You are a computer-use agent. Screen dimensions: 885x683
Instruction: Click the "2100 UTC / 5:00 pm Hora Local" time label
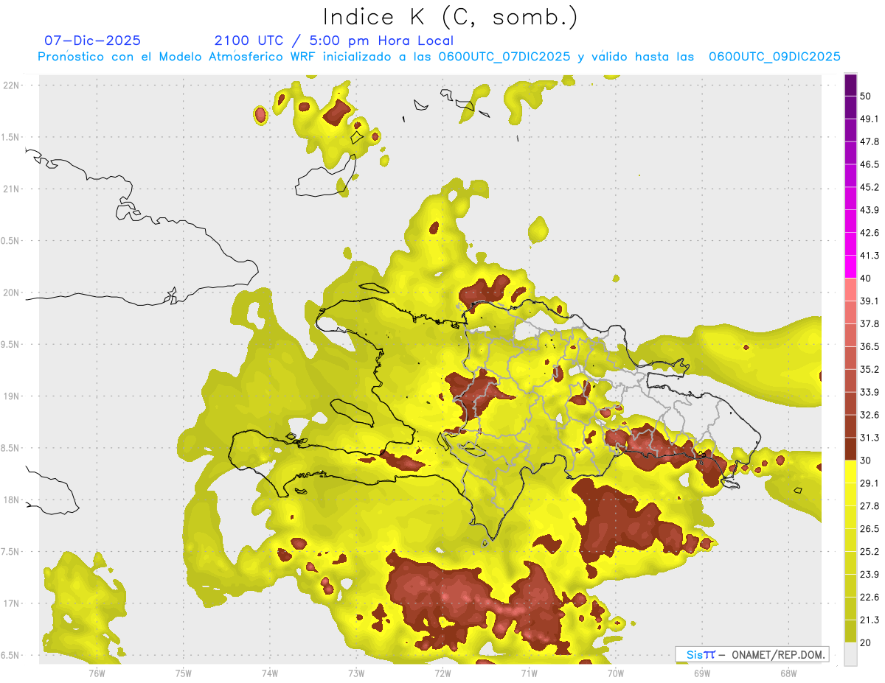click(334, 41)
